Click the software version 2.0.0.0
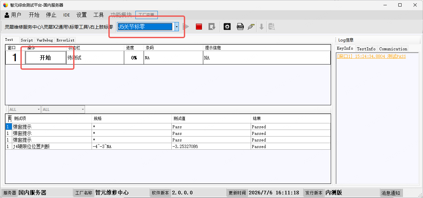Image resolution: width=423 pixels, height=198 pixels. [182, 193]
